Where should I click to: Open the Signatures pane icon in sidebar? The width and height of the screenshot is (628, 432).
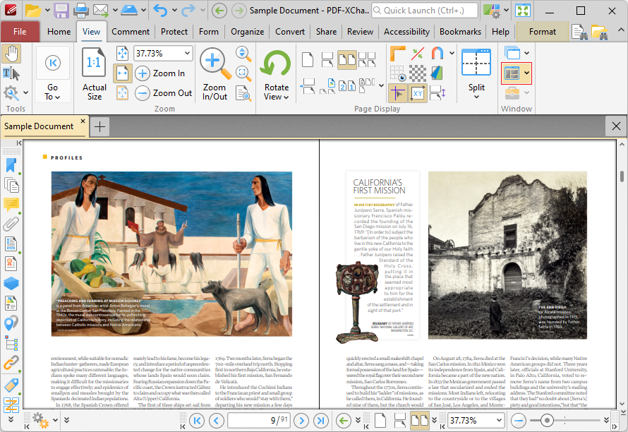pos(11,264)
